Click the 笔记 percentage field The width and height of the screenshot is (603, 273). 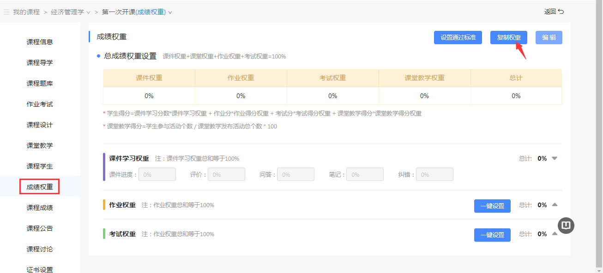(x=365, y=174)
